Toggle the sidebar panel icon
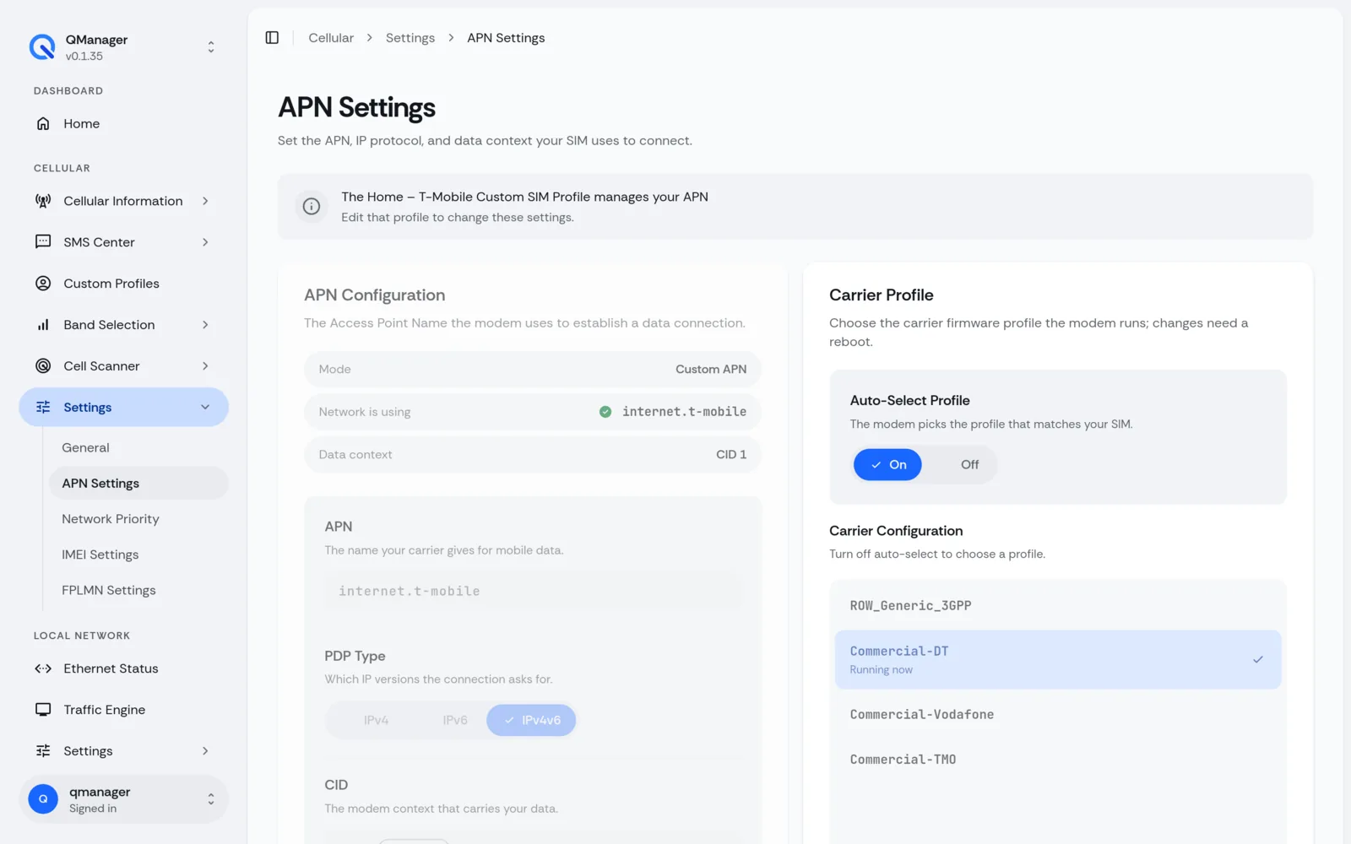This screenshot has width=1351, height=844. (x=272, y=38)
